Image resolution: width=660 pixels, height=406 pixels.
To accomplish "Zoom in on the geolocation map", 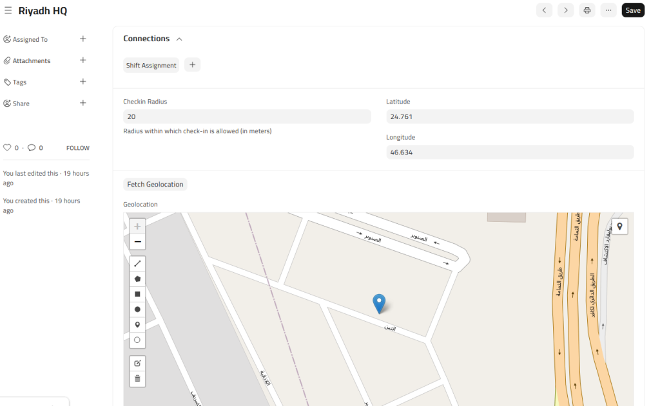I will click(x=137, y=226).
